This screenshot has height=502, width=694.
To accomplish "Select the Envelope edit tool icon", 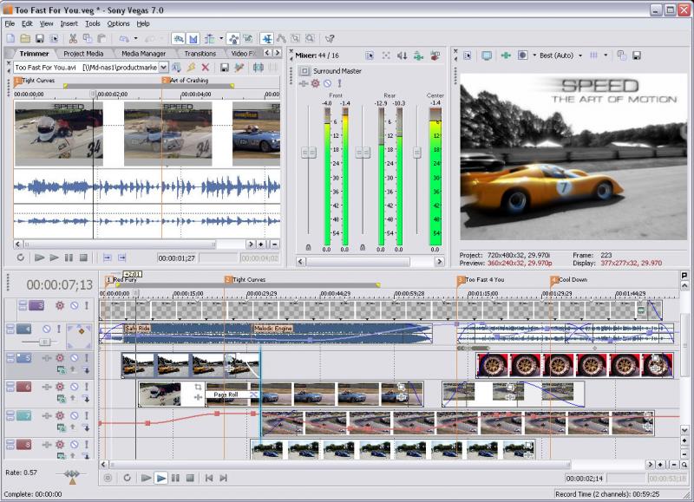I will 281,39.
